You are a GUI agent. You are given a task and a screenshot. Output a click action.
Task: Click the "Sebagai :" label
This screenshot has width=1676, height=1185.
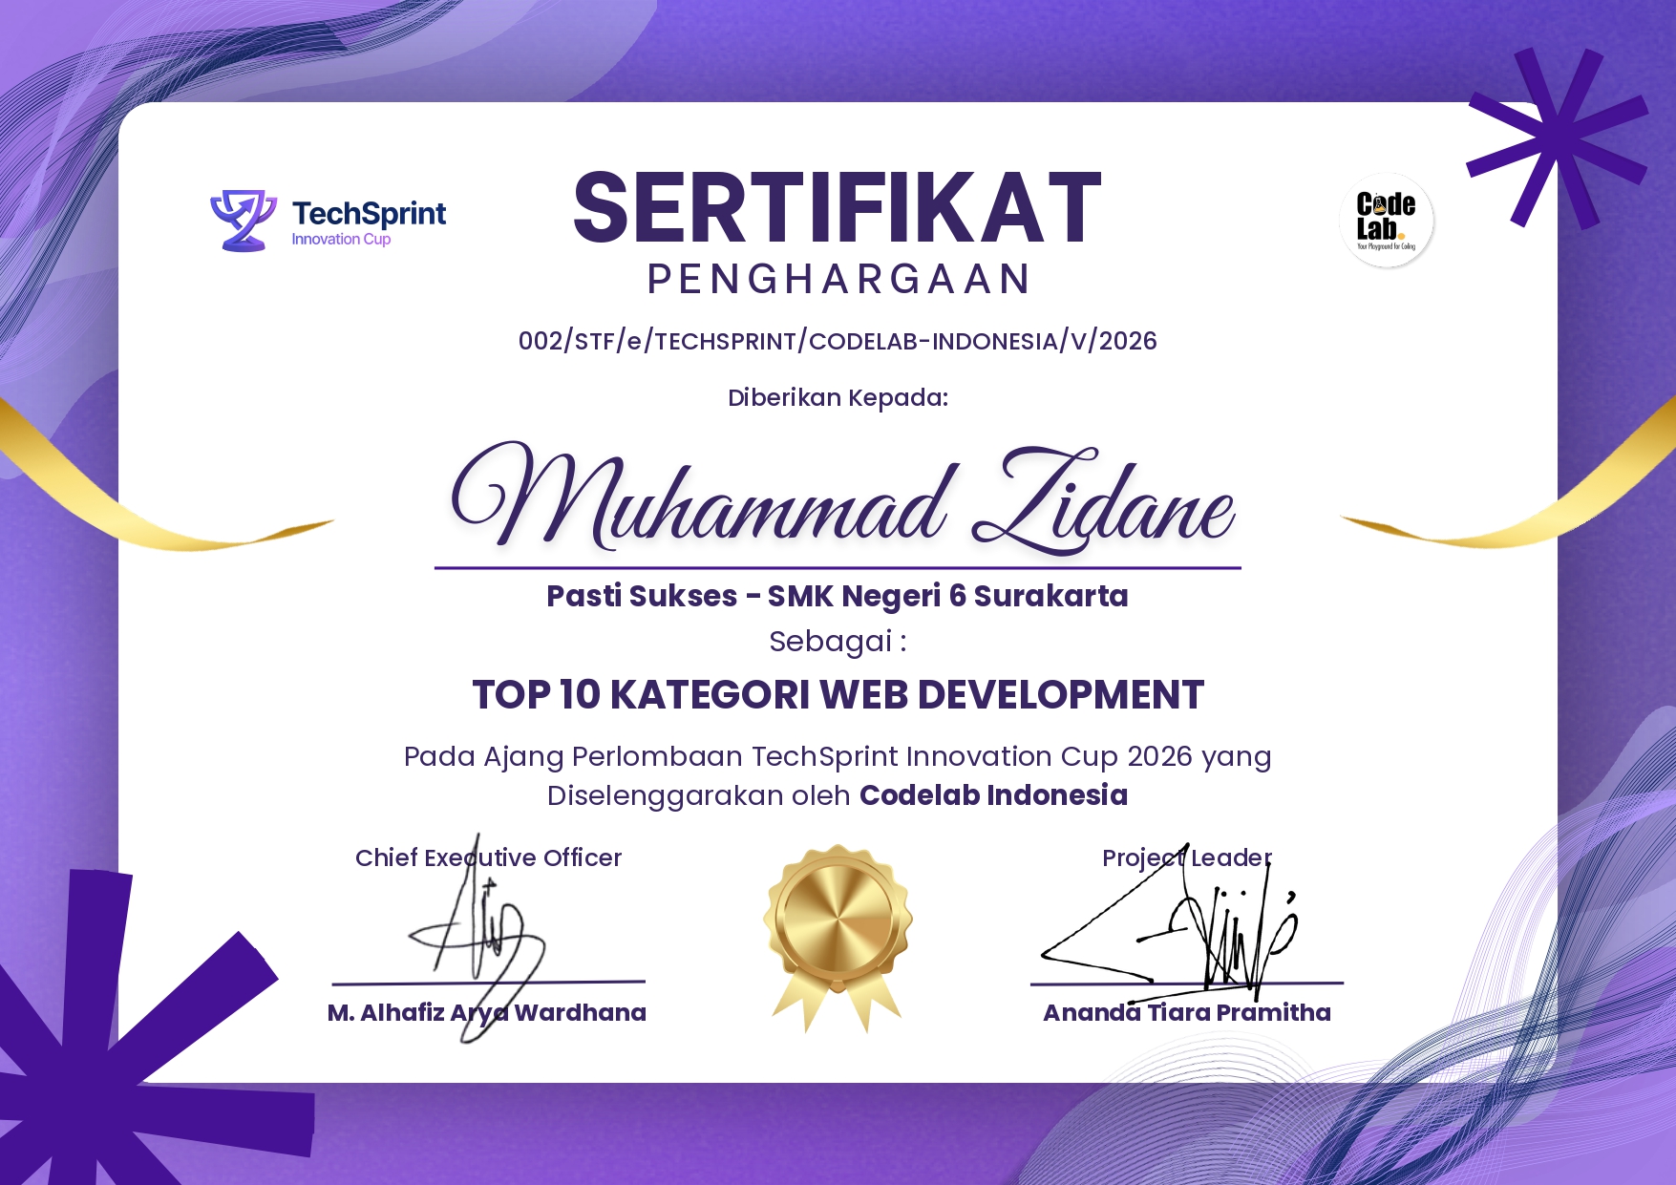click(x=838, y=642)
